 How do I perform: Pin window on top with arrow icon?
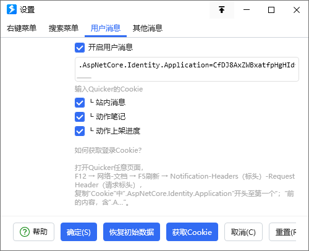[222, 10]
